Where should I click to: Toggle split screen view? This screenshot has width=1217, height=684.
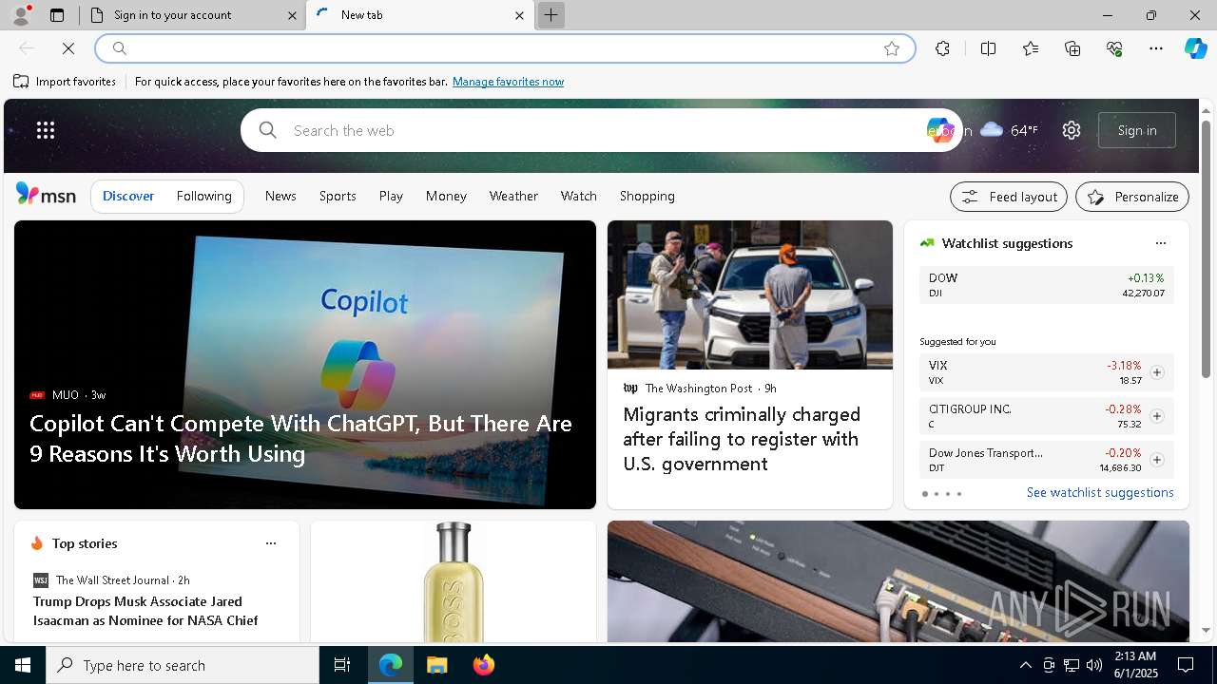click(988, 48)
